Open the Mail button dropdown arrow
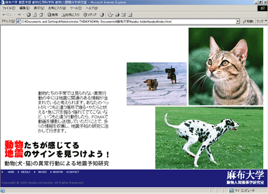268x194 pixels. click(113, 15)
